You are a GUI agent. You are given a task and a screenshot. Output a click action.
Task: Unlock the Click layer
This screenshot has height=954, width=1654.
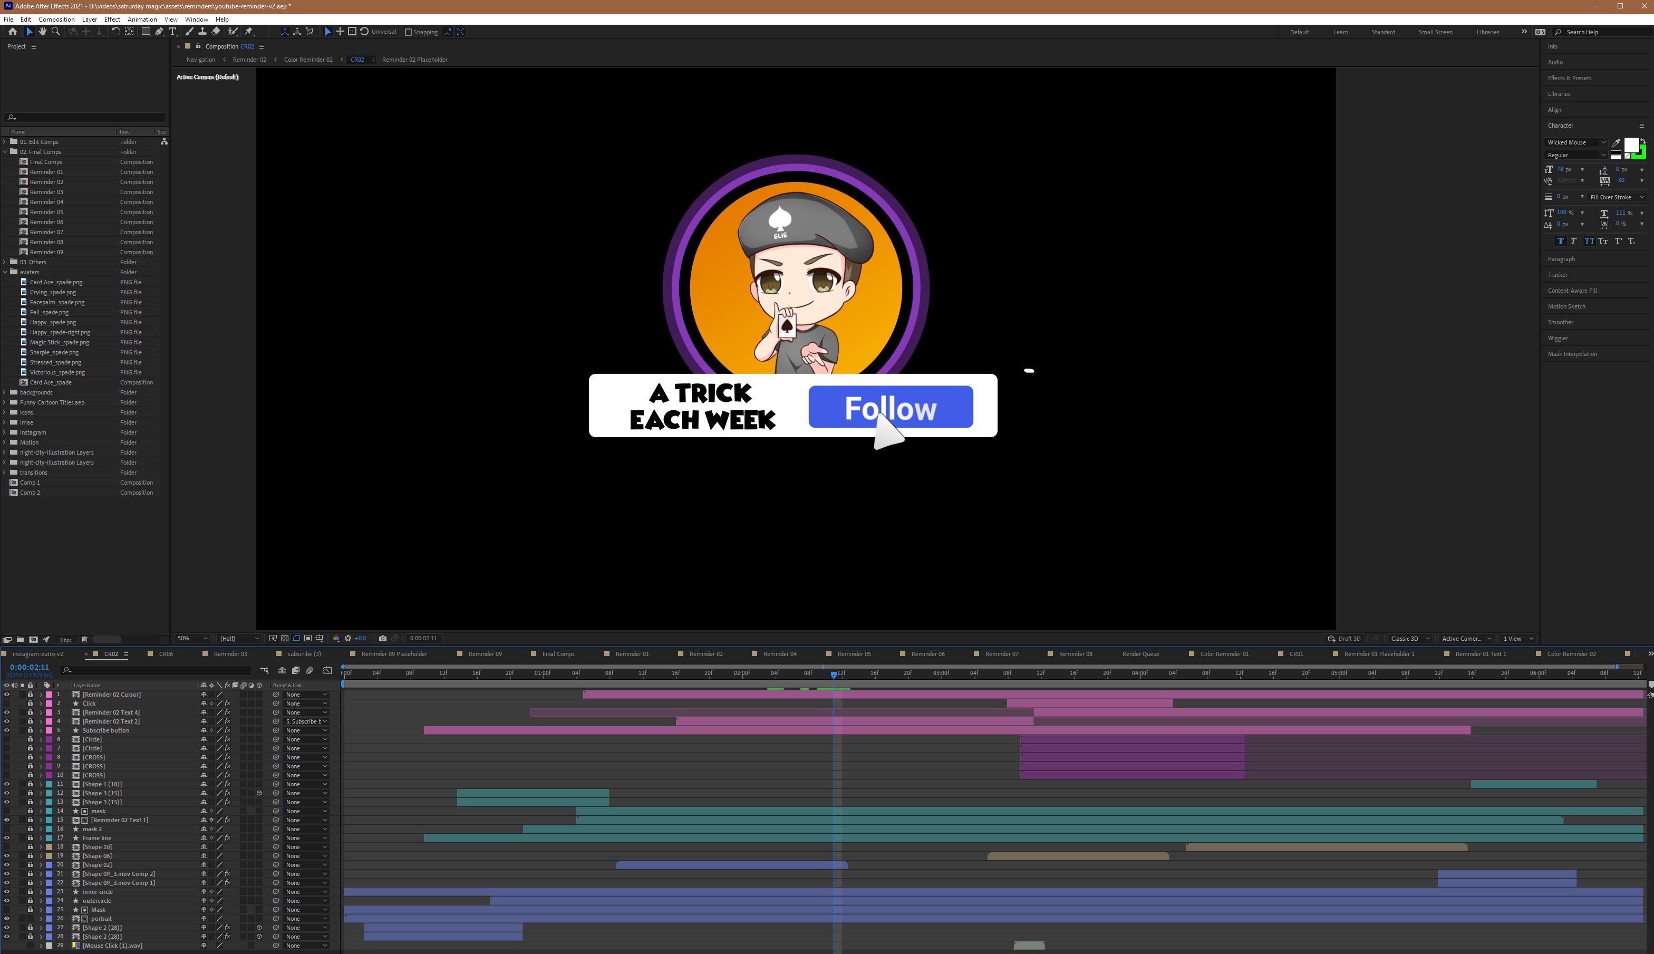coord(30,703)
